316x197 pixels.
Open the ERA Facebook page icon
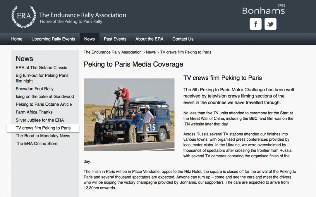[255, 24]
